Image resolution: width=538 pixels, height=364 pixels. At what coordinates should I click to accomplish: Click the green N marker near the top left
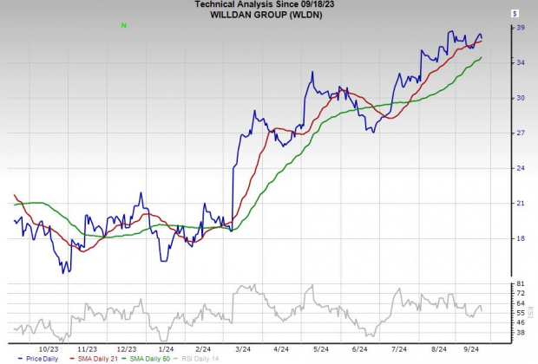click(124, 26)
